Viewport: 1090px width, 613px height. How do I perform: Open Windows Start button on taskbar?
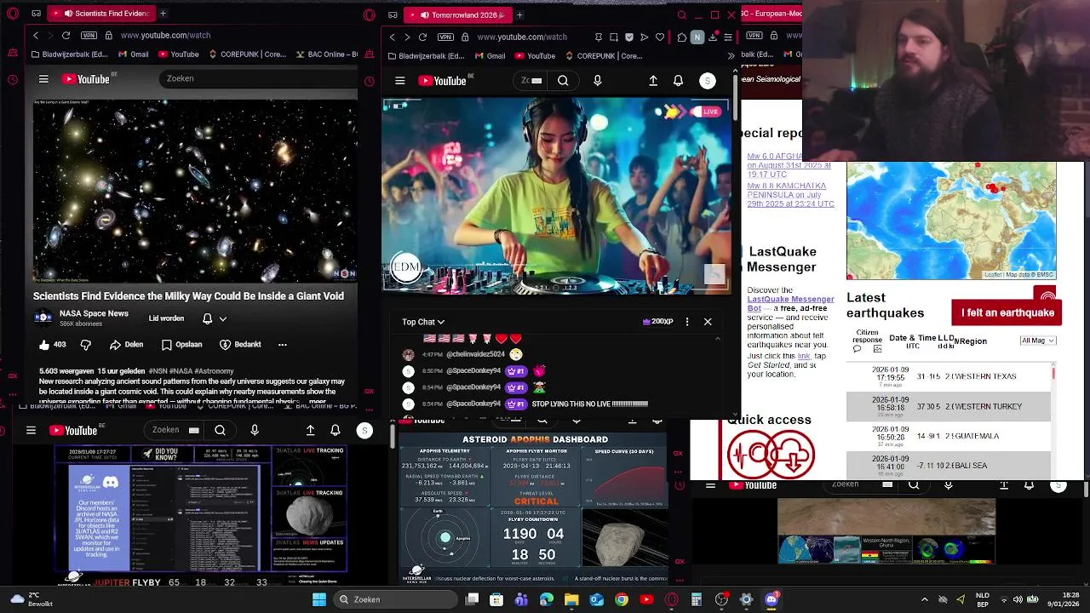click(x=319, y=599)
